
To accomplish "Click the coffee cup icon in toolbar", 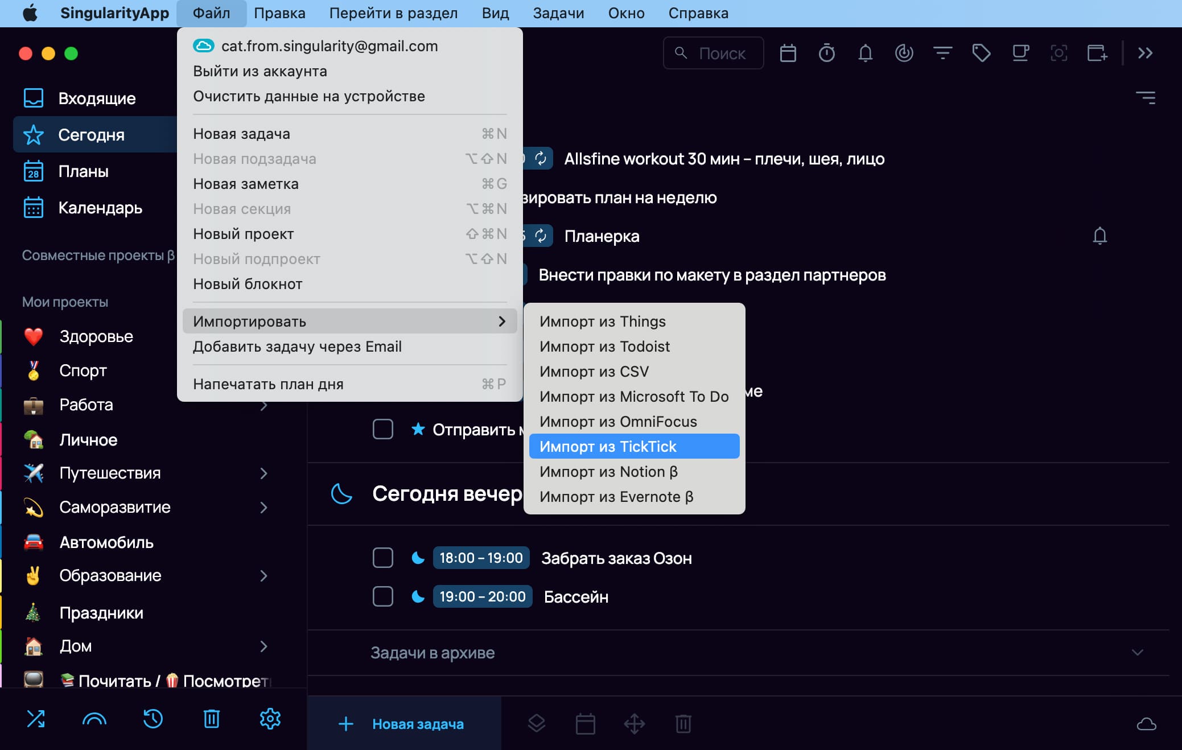I will click(1020, 53).
